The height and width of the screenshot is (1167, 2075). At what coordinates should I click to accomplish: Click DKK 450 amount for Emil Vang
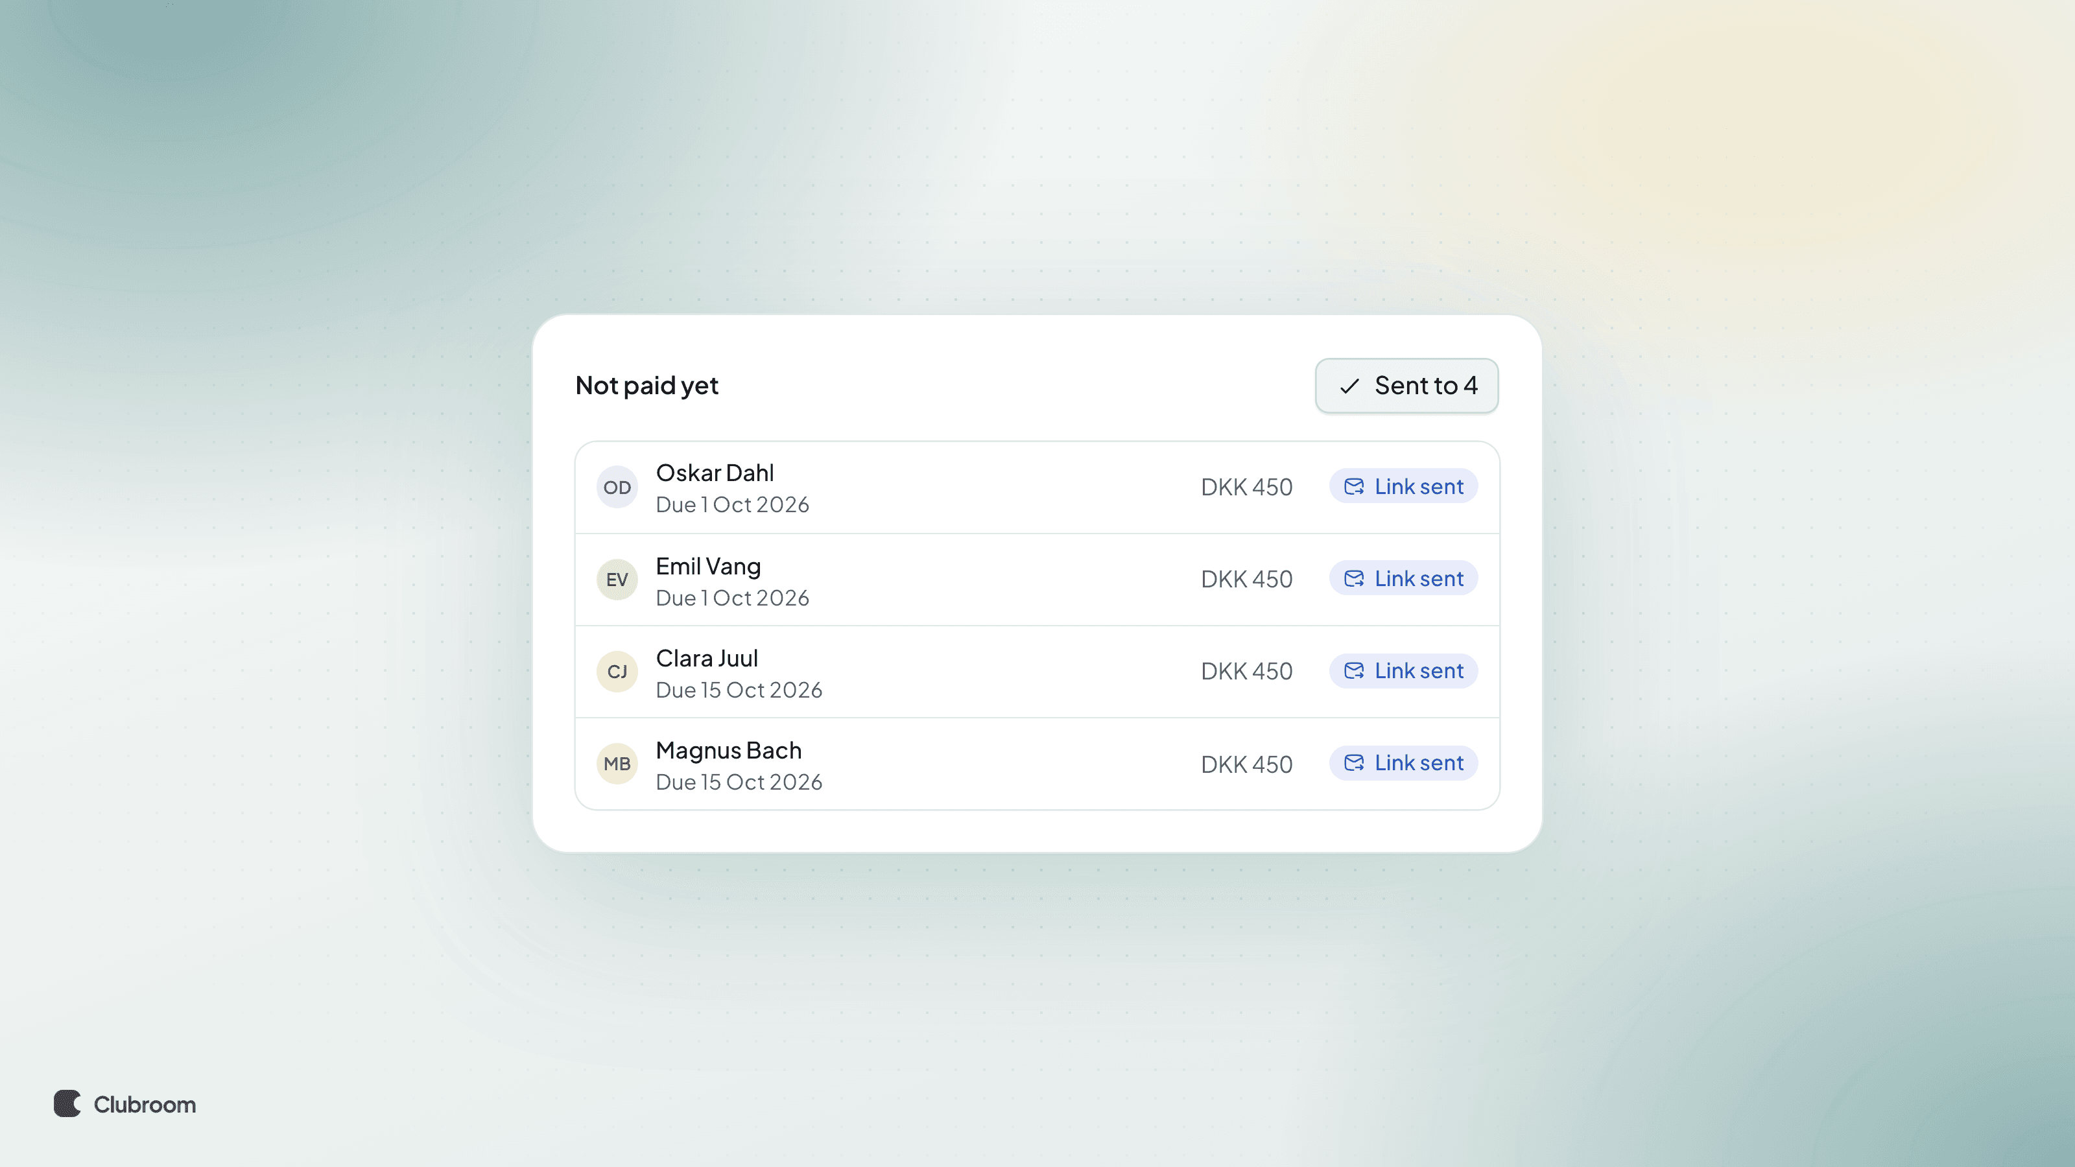click(x=1246, y=579)
